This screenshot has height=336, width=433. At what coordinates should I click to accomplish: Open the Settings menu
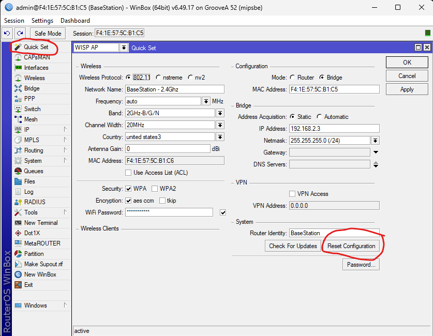pos(42,21)
